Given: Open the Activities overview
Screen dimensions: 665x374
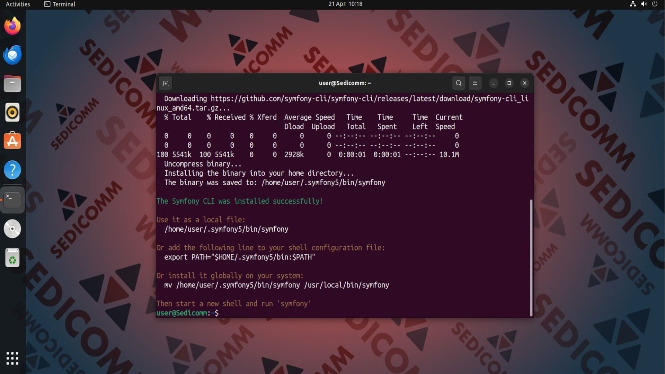Looking at the screenshot, I should pos(18,4).
